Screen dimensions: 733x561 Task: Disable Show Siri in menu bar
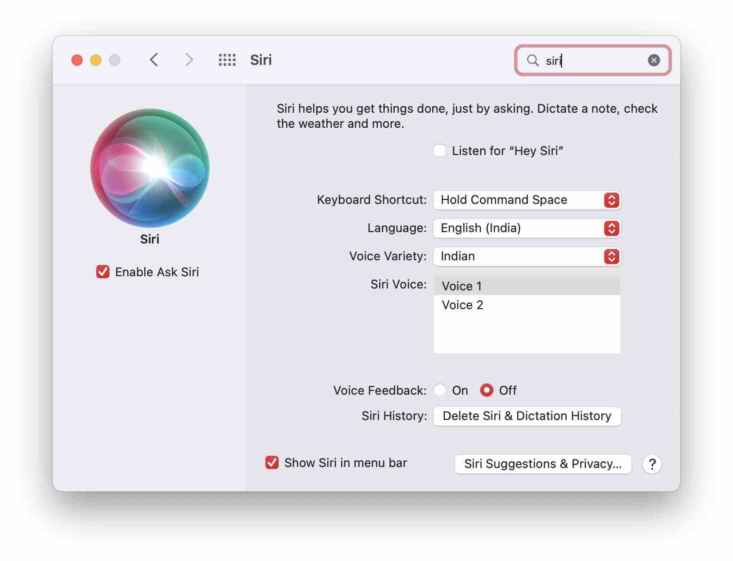coord(272,463)
